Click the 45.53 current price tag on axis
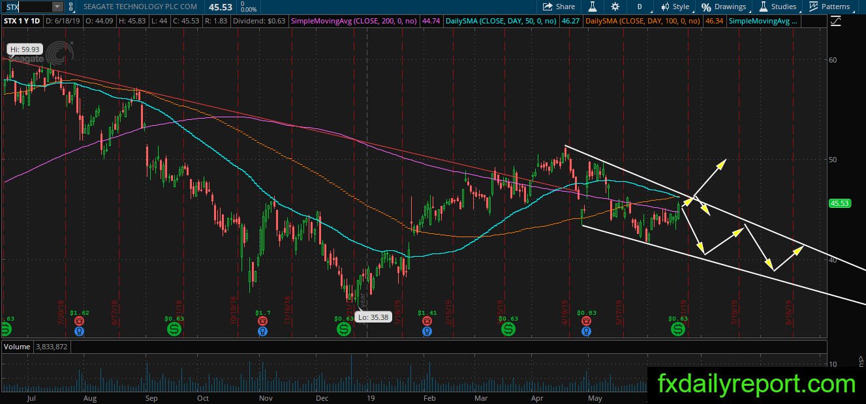This screenshot has width=866, height=404. click(x=839, y=203)
